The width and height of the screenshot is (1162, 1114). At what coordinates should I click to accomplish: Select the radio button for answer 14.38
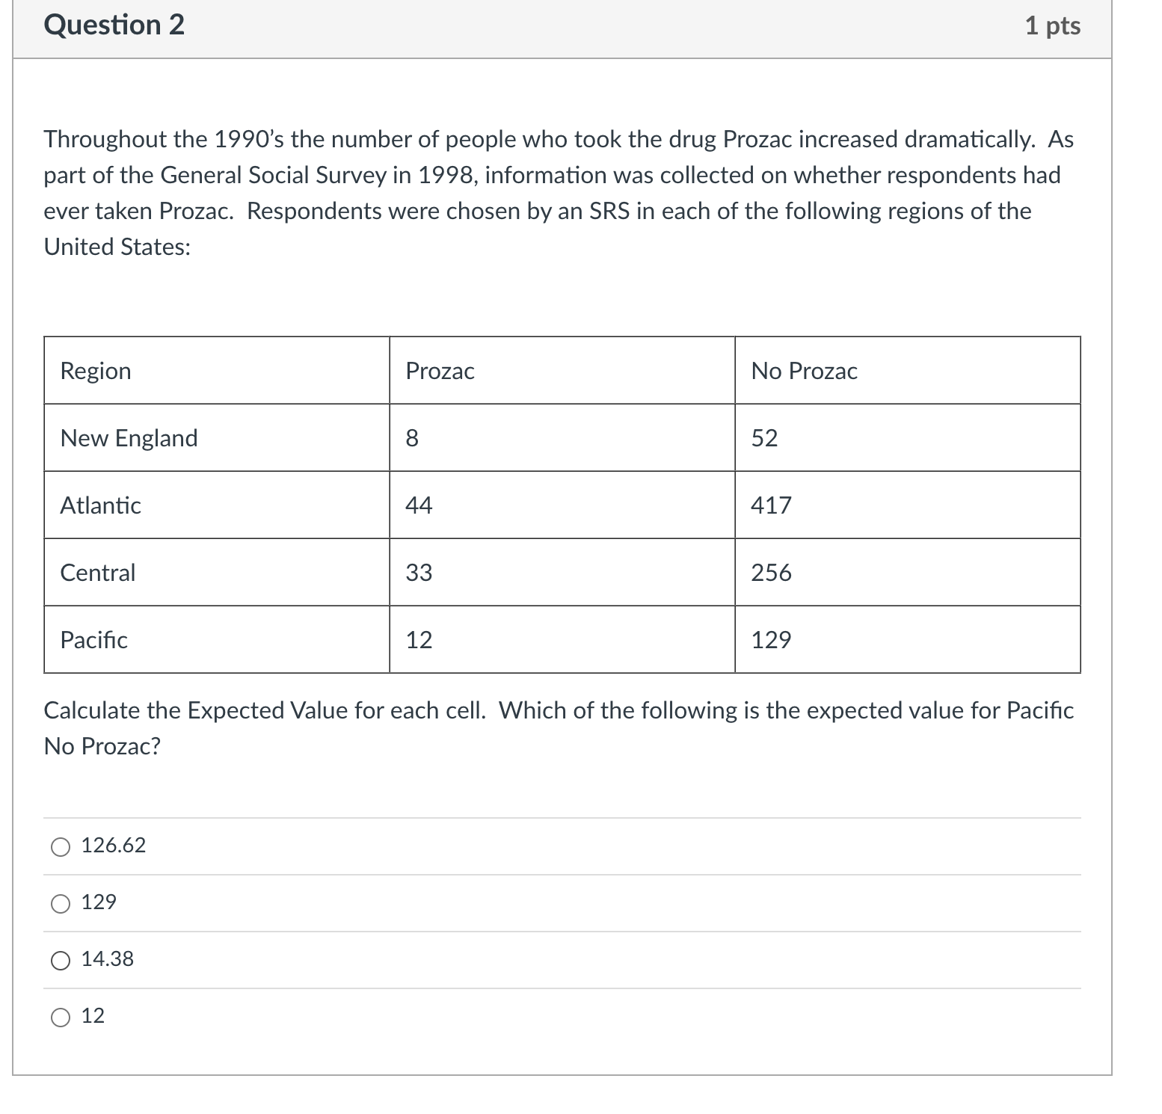tap(61, 961)
